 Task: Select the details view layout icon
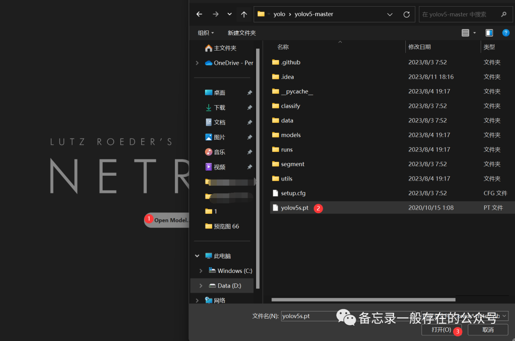click(466, 33)
